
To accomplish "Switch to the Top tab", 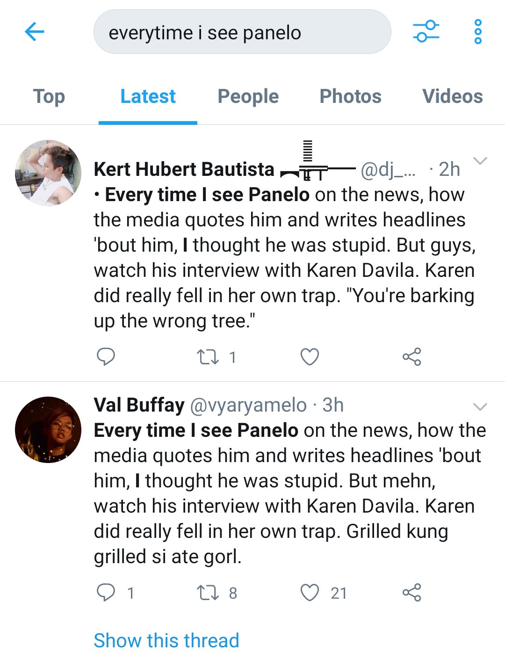I will click(x=49, y=96).
